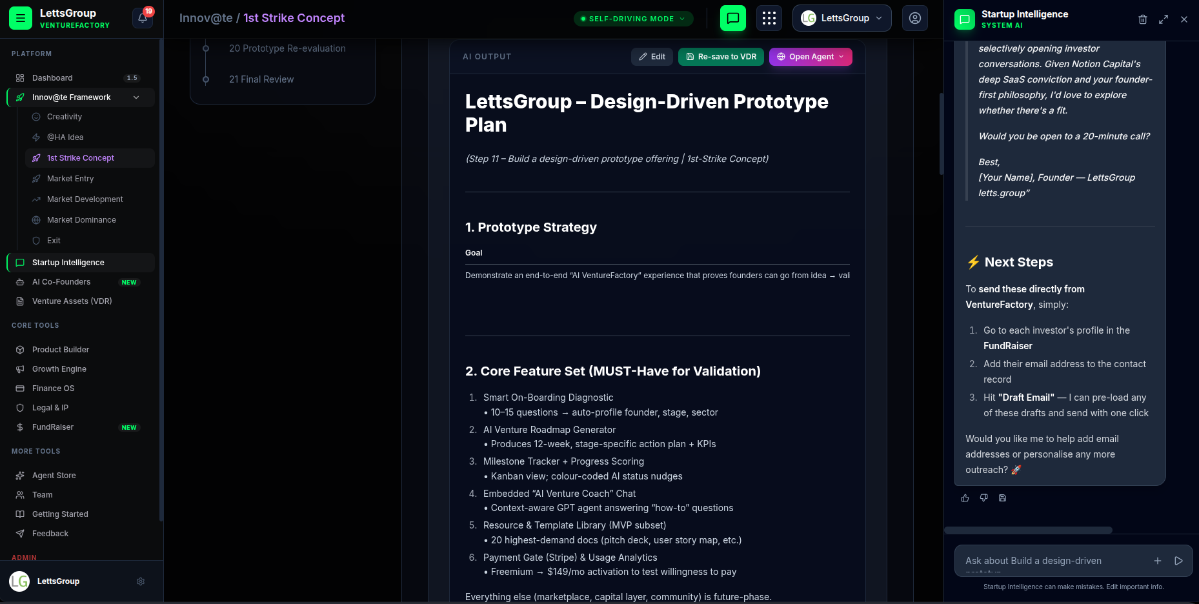Open the apps grid launcher
This screenshot has width=1199, height=604.
[x=769, y=18]
